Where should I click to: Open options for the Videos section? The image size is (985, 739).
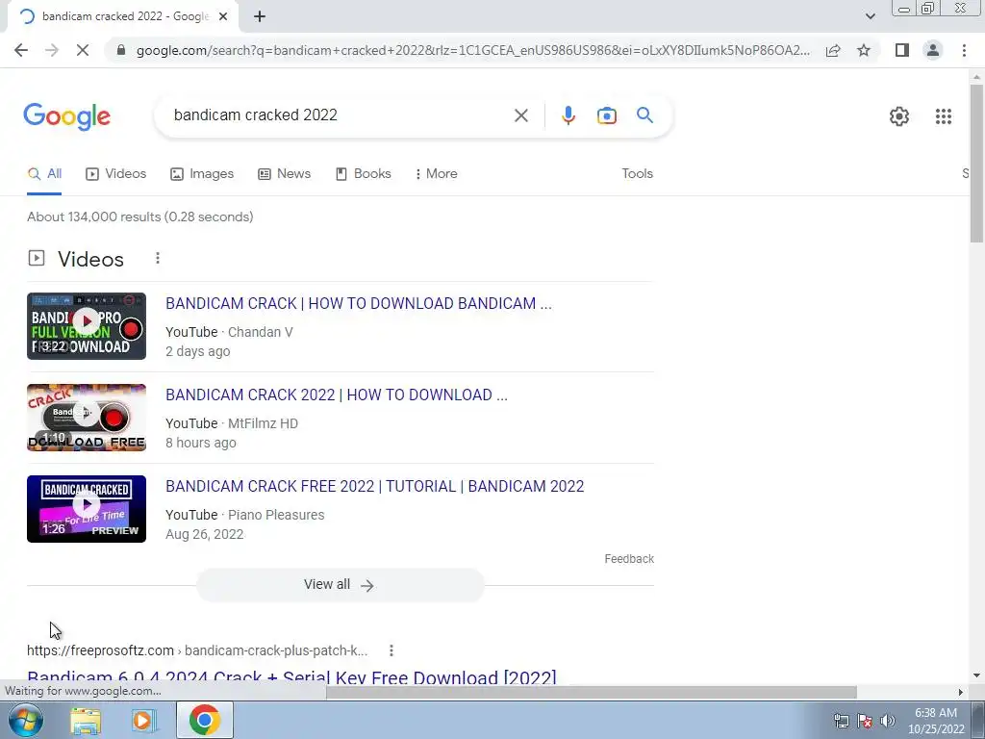pyautogui.click(x=158, y=258)
